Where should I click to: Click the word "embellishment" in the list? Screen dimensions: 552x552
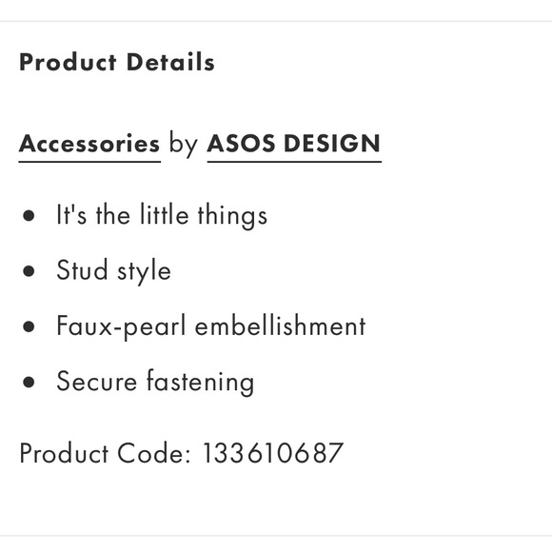coord(280,326)
